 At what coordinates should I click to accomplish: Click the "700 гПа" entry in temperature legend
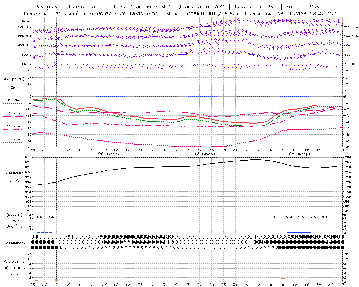coord(13,126)
